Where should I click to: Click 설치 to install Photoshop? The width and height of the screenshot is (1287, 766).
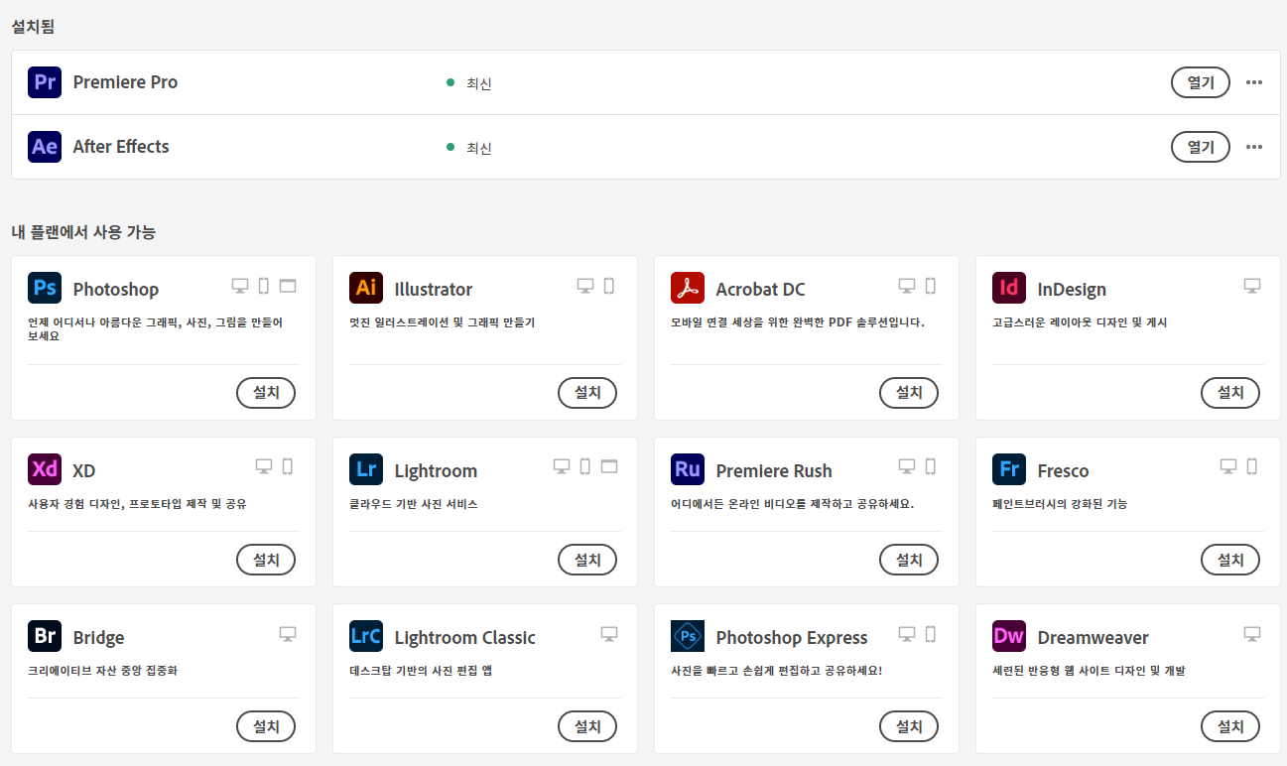[x=265, y=393]
